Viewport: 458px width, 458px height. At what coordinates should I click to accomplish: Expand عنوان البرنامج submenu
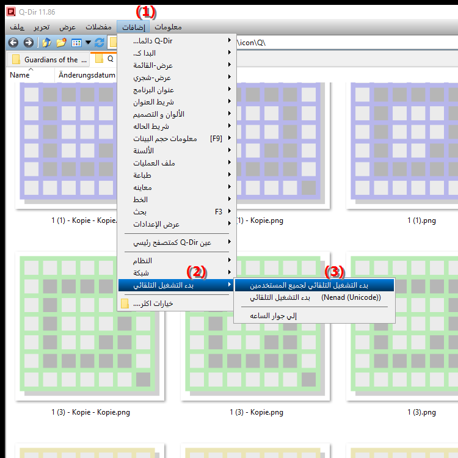[176, 90]
